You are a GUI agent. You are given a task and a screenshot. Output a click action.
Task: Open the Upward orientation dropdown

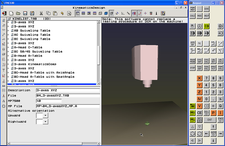[45, 115]
